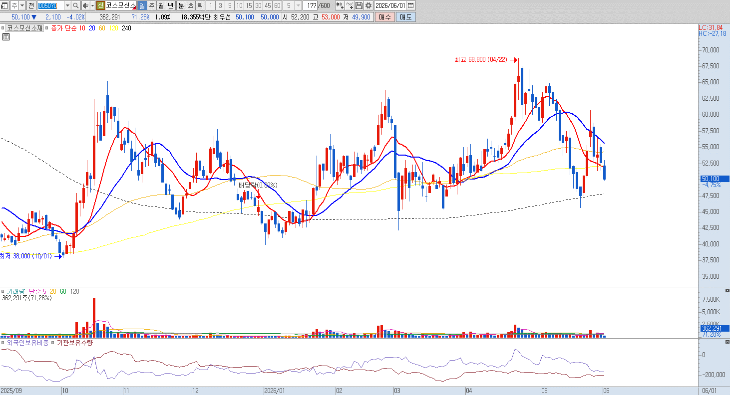Click the speaker sound icon
730x395 pixels.
coord(85,5)
